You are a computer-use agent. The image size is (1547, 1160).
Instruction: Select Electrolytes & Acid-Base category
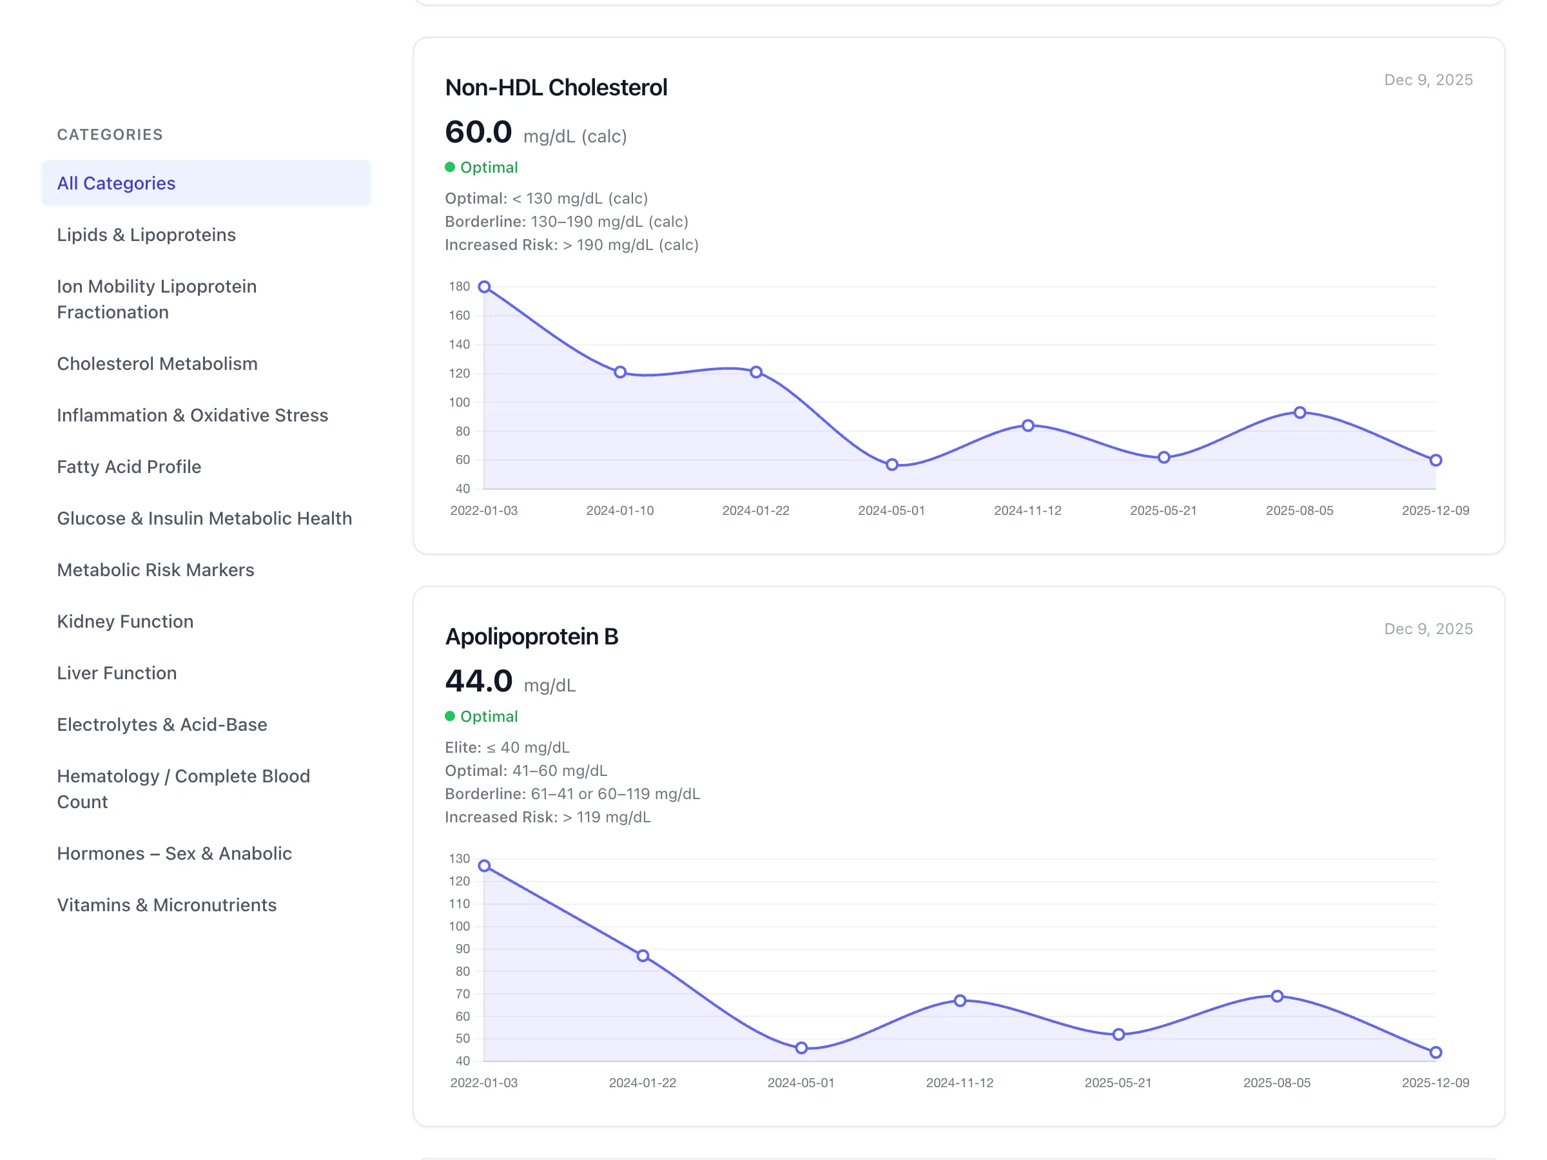tap(162, 724)
